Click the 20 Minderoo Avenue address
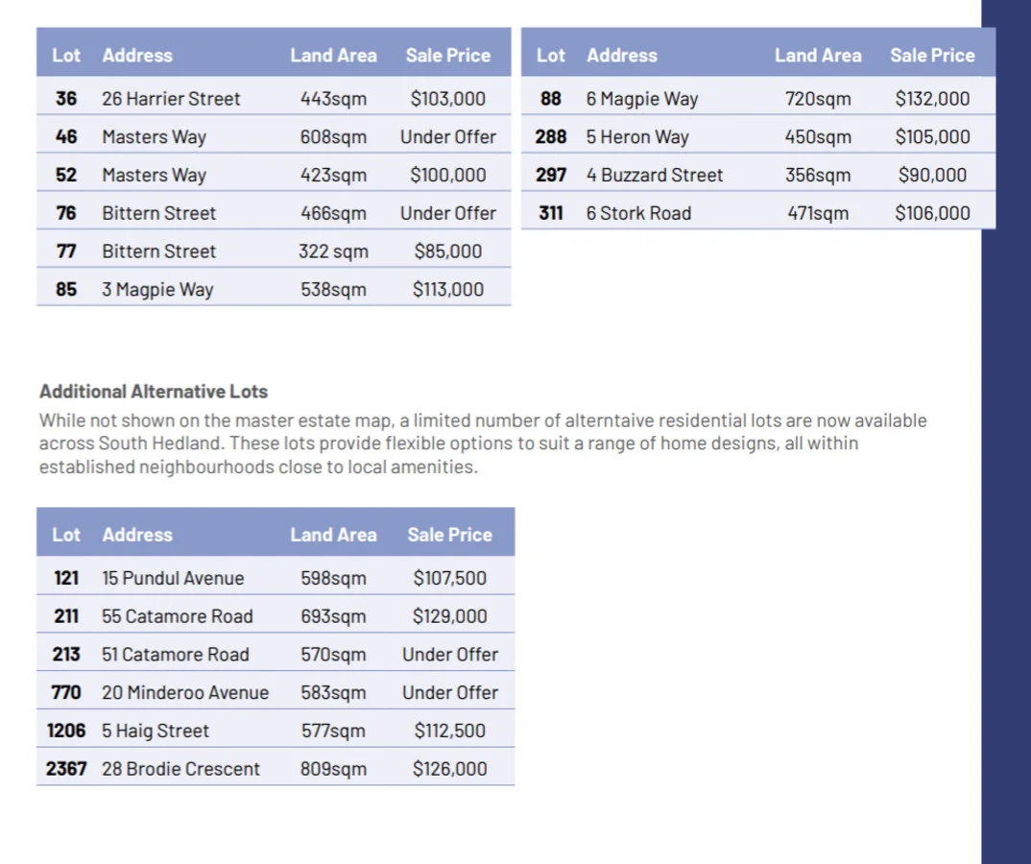Viewport: 1031px width, 864px height. point(185,692)
